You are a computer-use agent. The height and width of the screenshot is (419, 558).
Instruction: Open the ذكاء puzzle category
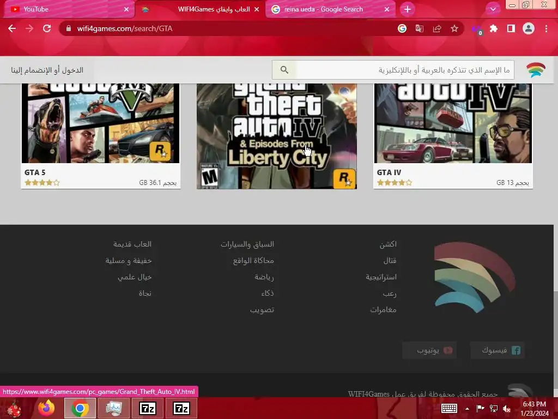[x=268, y=293]
